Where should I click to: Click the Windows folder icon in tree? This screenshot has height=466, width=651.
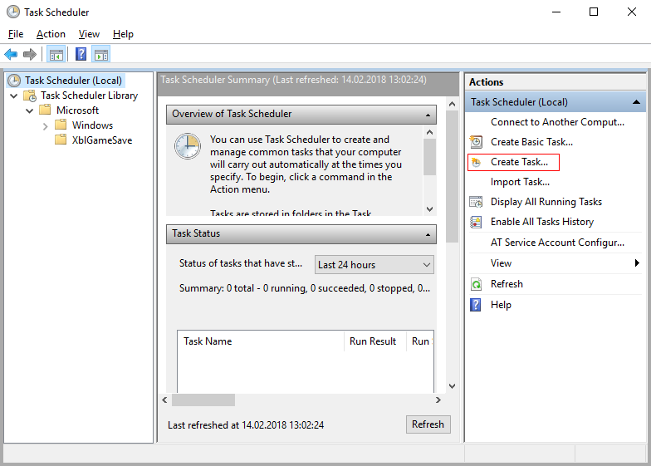tap(61, 125)
